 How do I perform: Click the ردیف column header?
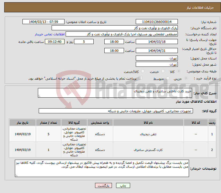[x=212, y=123]
